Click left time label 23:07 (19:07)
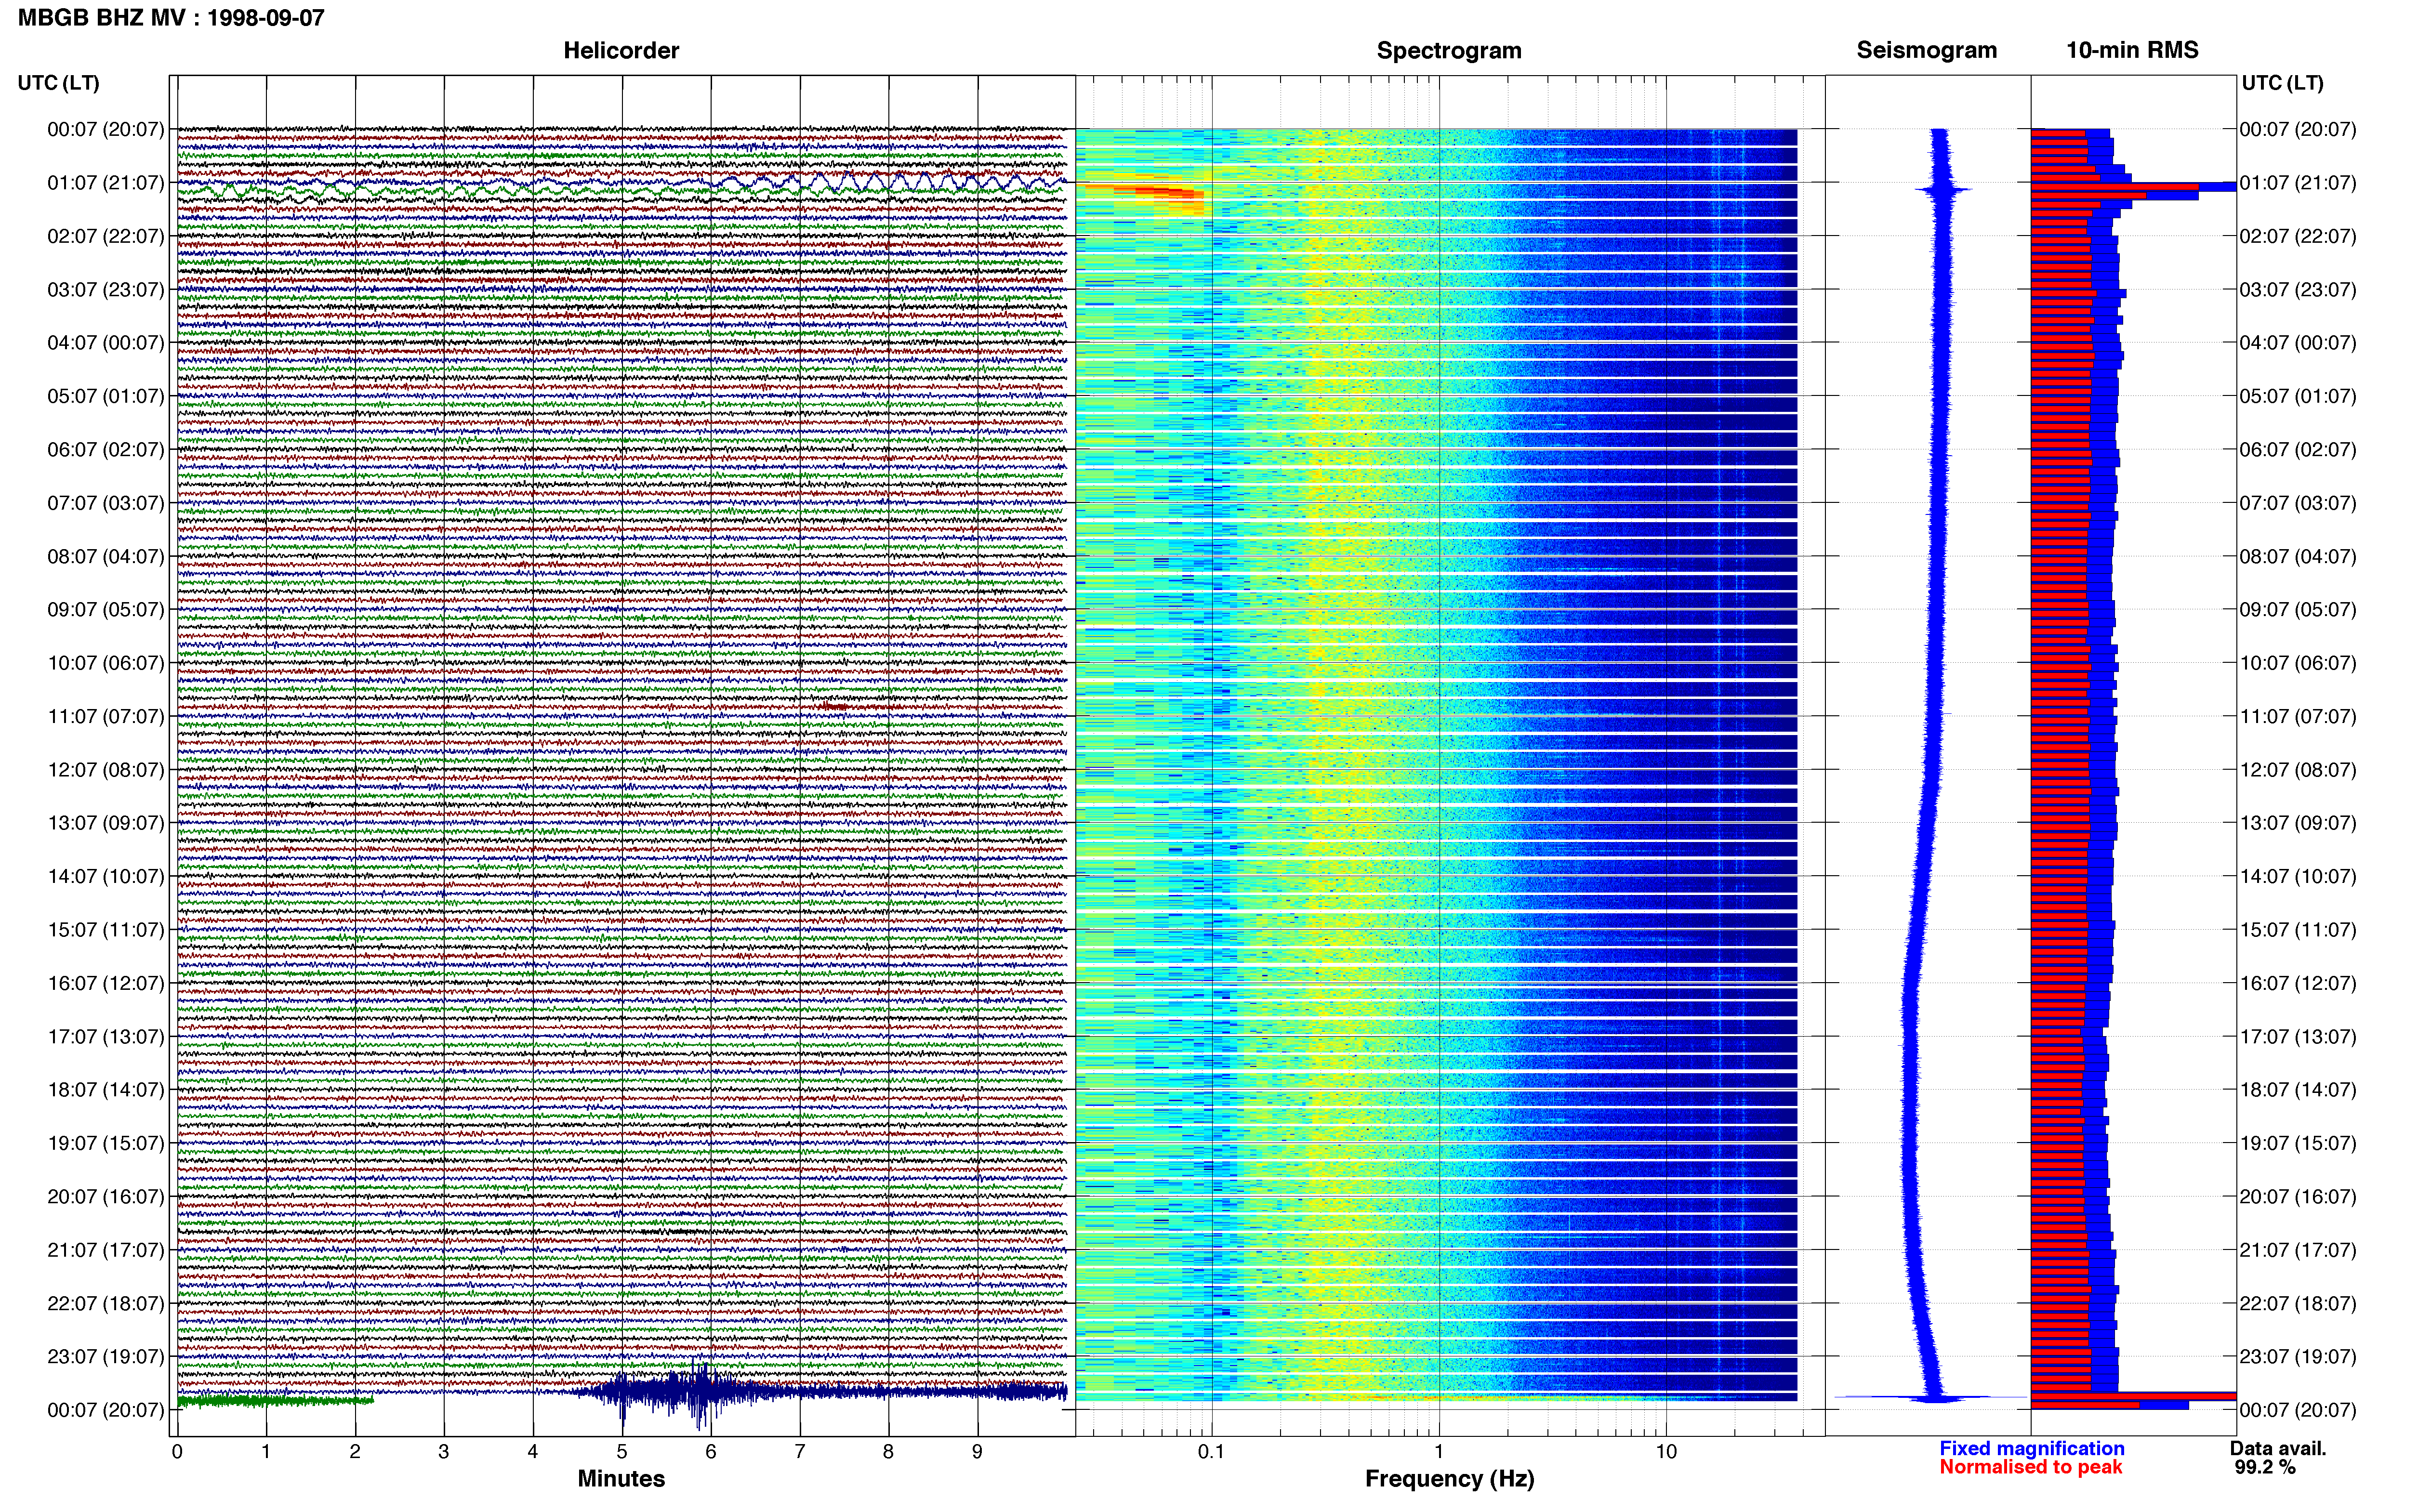 (x=106, y=1356)
